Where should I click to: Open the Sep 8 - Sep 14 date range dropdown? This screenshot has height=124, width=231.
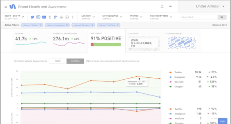[x=14, y=17]
